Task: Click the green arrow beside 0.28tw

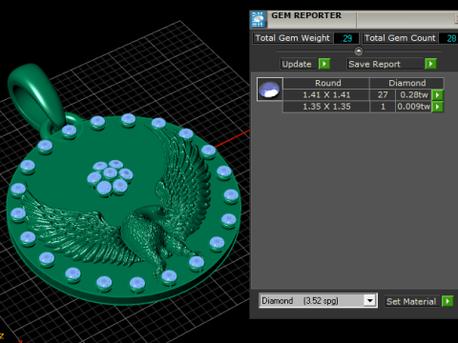Action: 438,95
